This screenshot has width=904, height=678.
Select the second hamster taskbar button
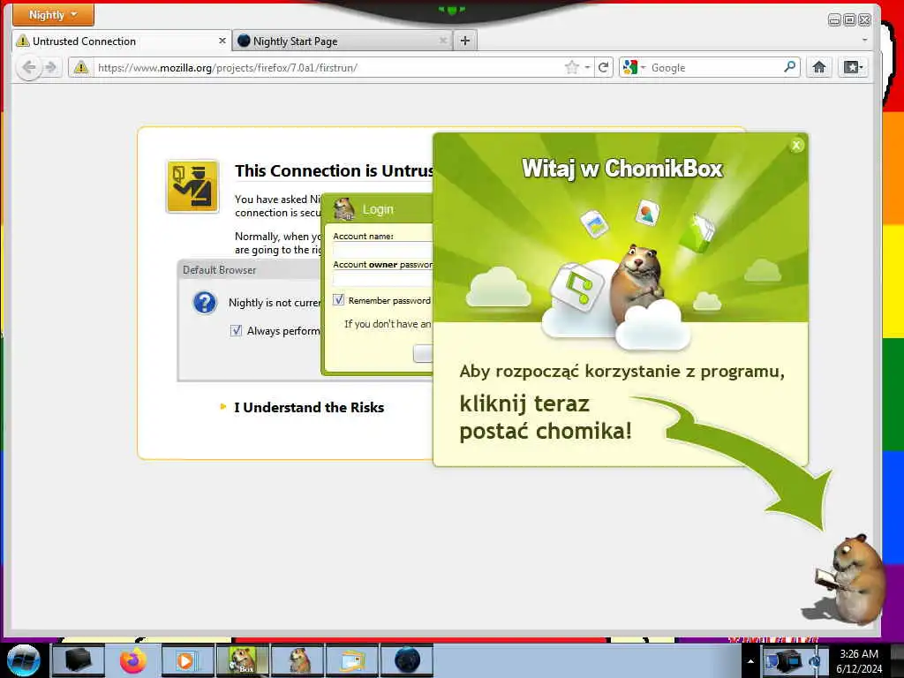(x=298, y=660)
